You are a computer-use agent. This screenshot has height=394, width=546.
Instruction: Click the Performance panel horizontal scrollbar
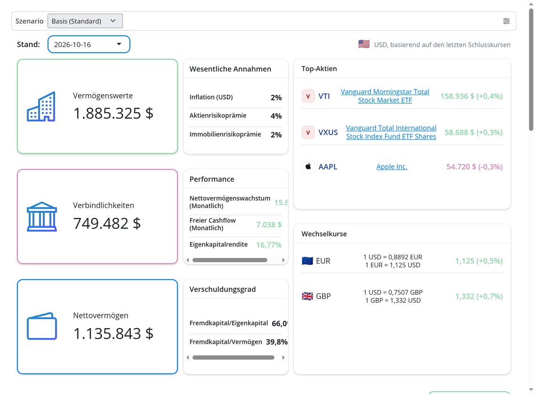[230, 260]
